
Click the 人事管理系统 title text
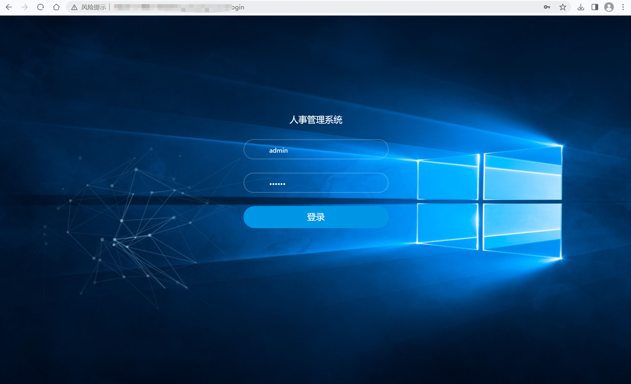click(x=316, y=120)
